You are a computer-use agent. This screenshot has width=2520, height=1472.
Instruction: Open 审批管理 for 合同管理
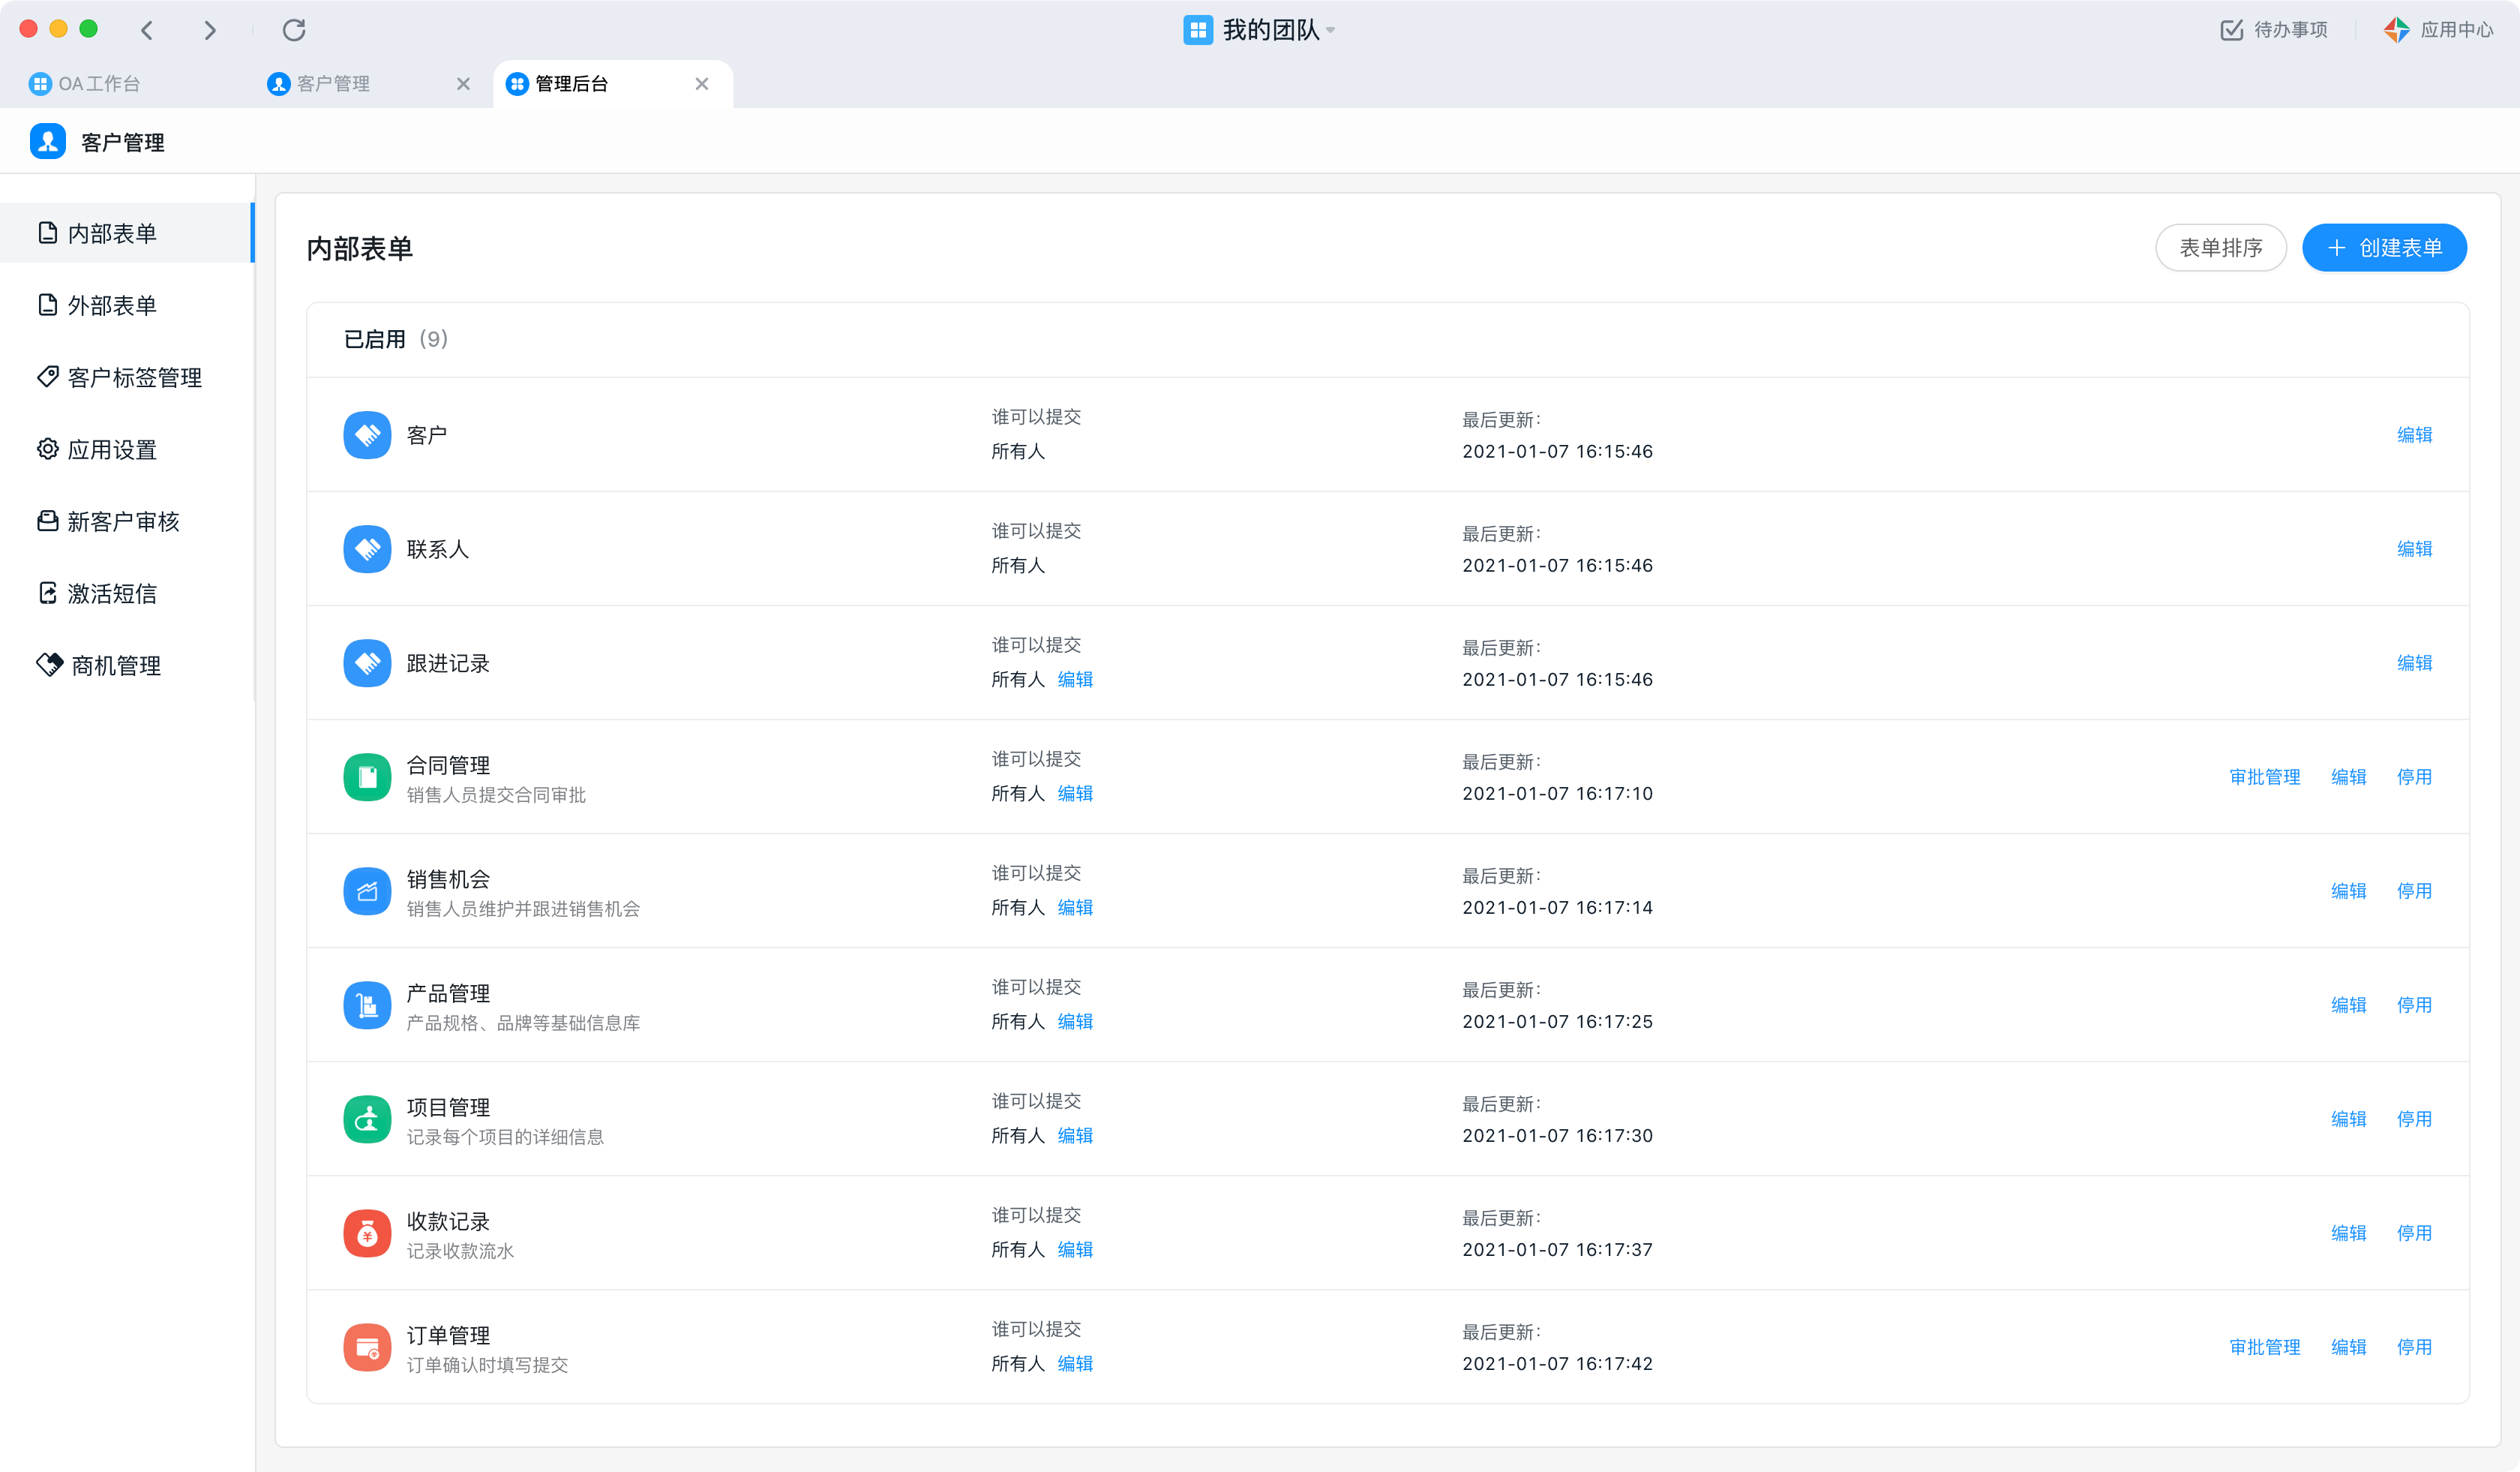click(2264, 777)
